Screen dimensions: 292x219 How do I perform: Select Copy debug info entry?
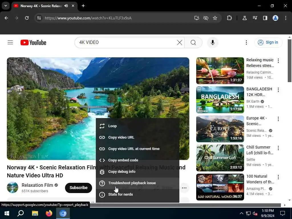(137, 171)
